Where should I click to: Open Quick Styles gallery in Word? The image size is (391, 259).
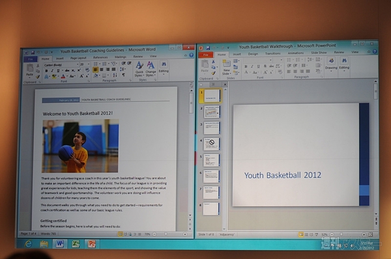(139, 69)
